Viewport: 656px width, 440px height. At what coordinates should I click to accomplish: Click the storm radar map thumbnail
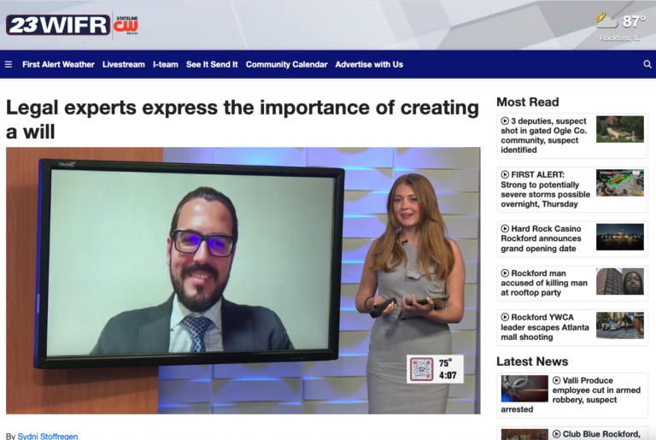click(619, 182)
